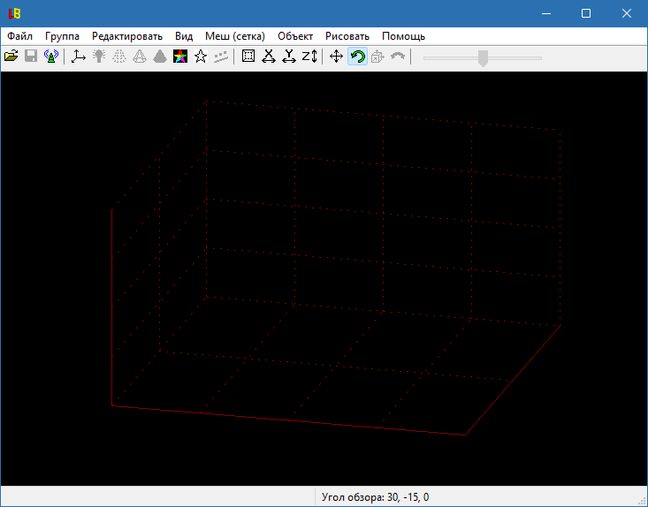Click the Y axis arrows icon
This screenshot has height=507, width=648.
pyautogui.click(x=289, y=57)
